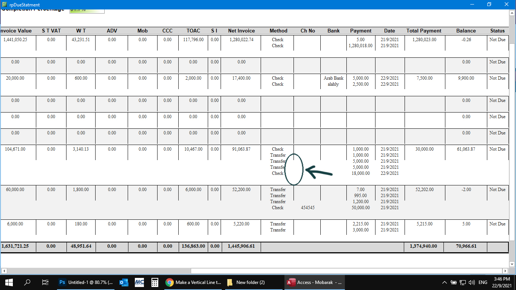Check battery status in the system tray
Image resolution: width=516 pixels, height=290 pixels.
[454, 282]
